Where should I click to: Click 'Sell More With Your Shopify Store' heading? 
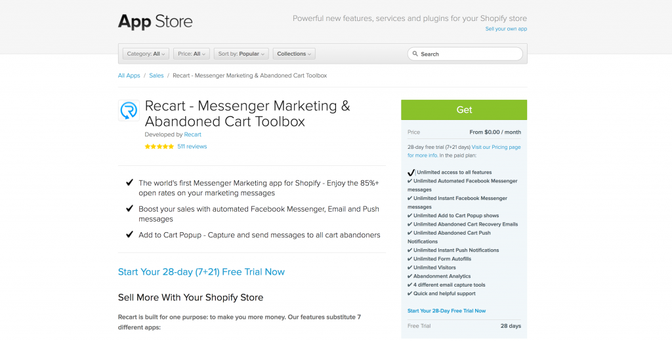191,297
